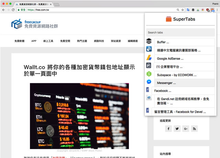Click the cryptocurrency prices article image

coord(79,116)
